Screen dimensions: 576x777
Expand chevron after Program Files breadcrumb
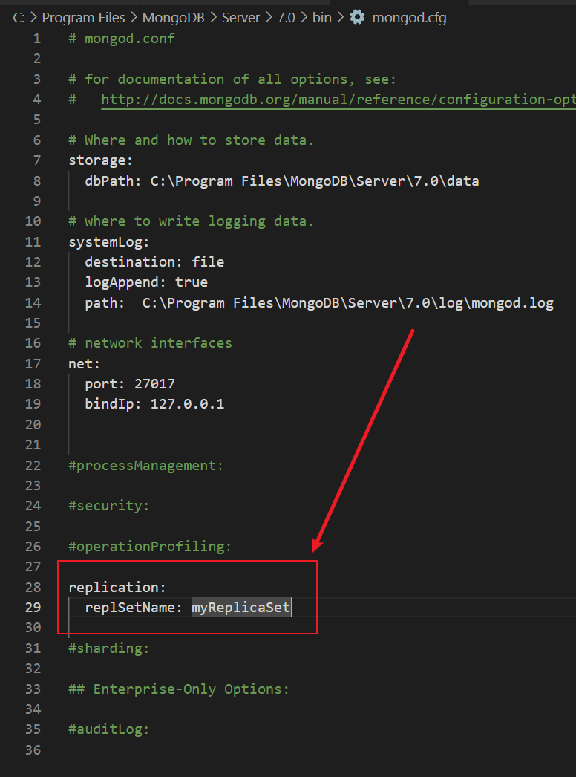134,18
